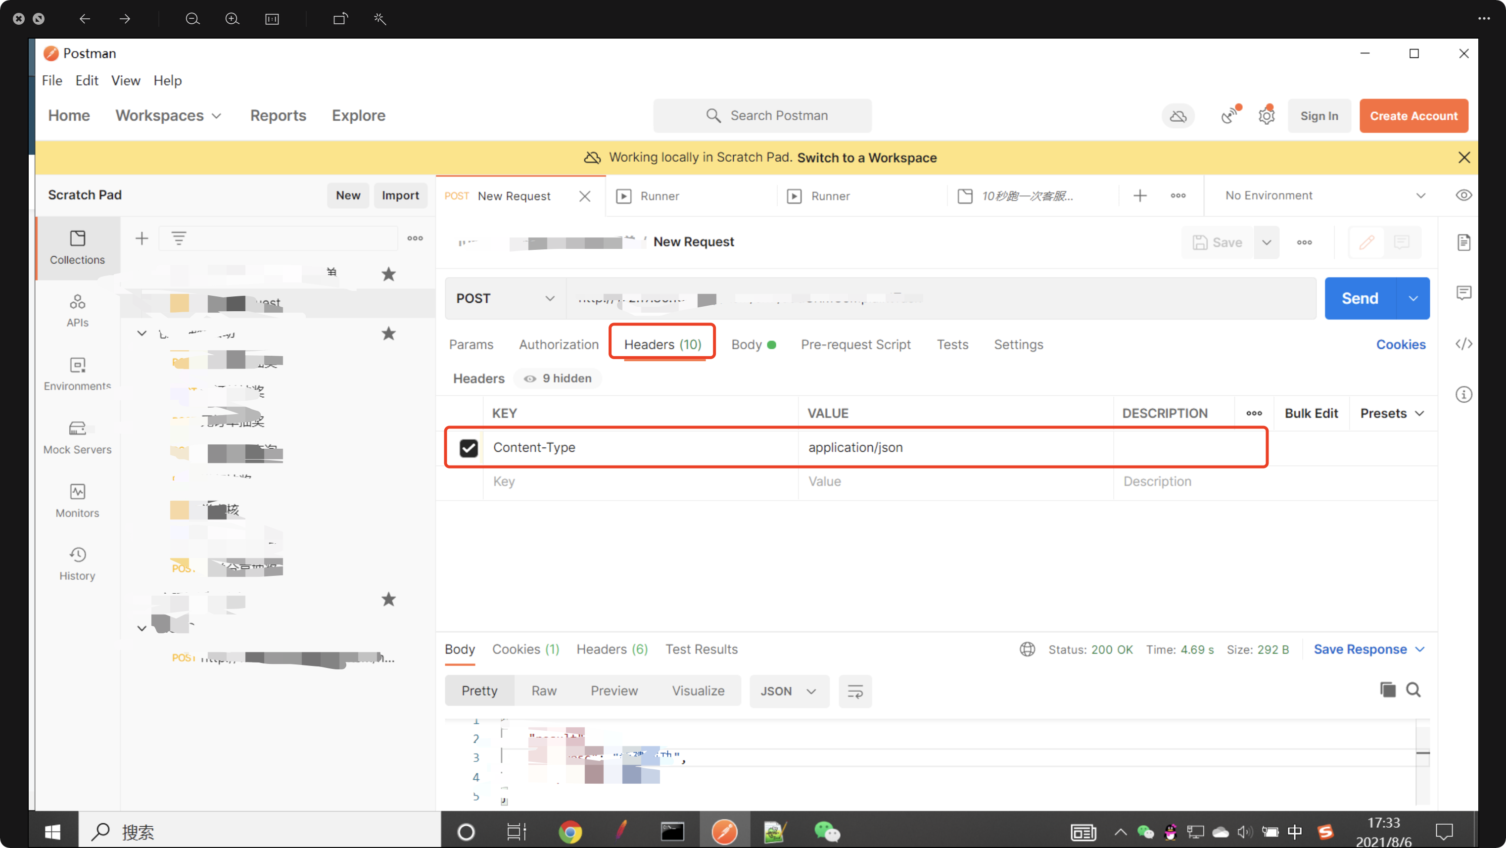Click the network globe icon near Status

(x=1027, y=650)
